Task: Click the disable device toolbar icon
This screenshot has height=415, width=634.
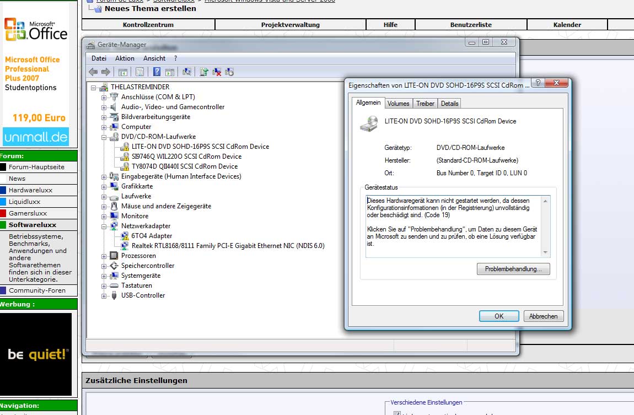Action: [x=229, y=72]
